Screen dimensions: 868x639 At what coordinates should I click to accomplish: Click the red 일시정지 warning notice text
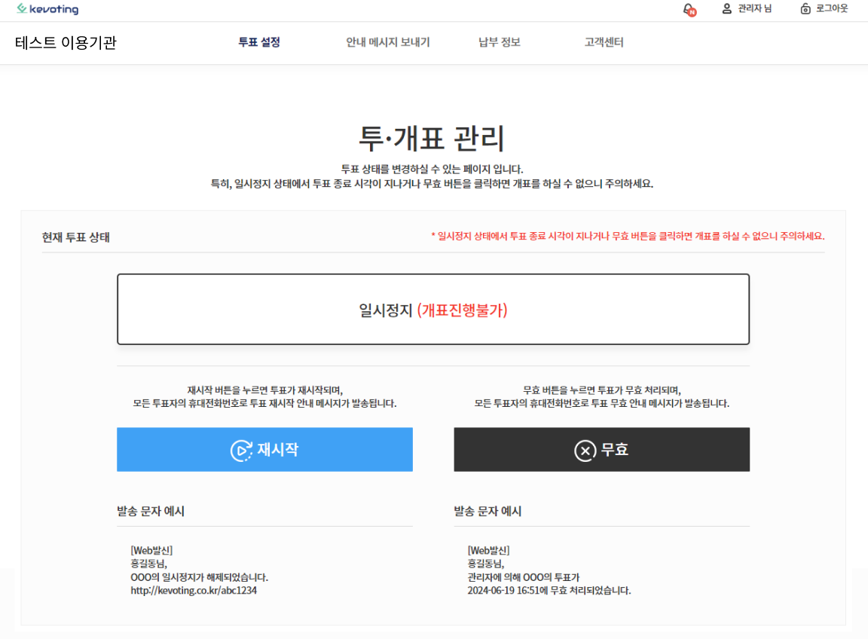click(x=628, y=236)
